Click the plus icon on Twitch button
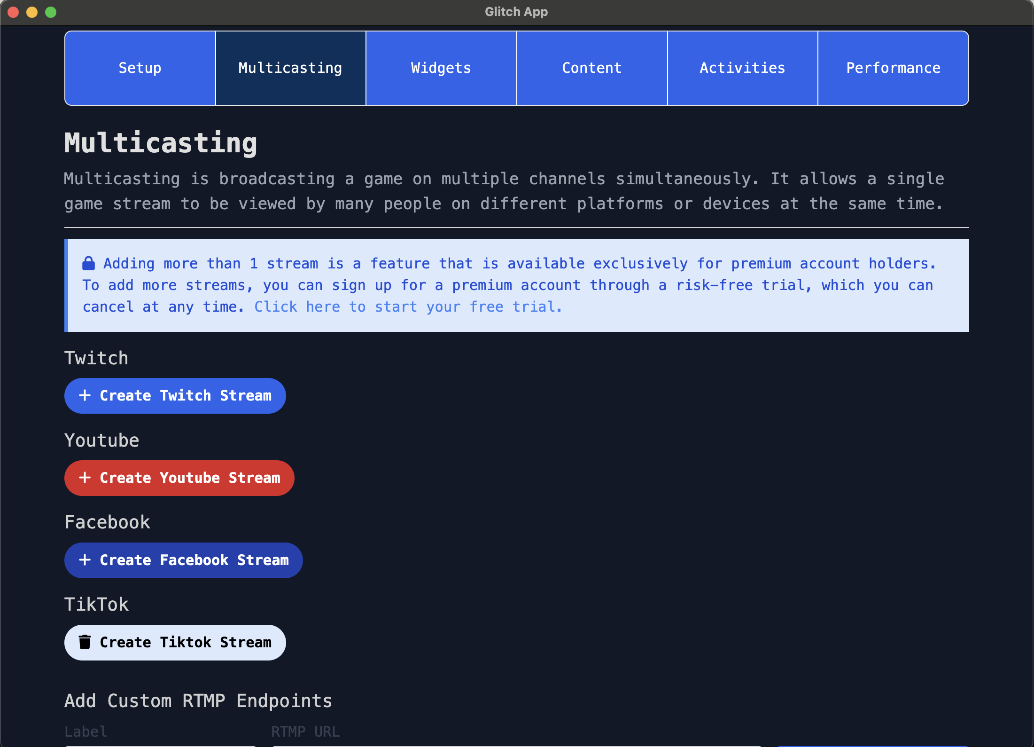Image resolution: width=1034 pixels, height=747 pixels. pos(85,395)
